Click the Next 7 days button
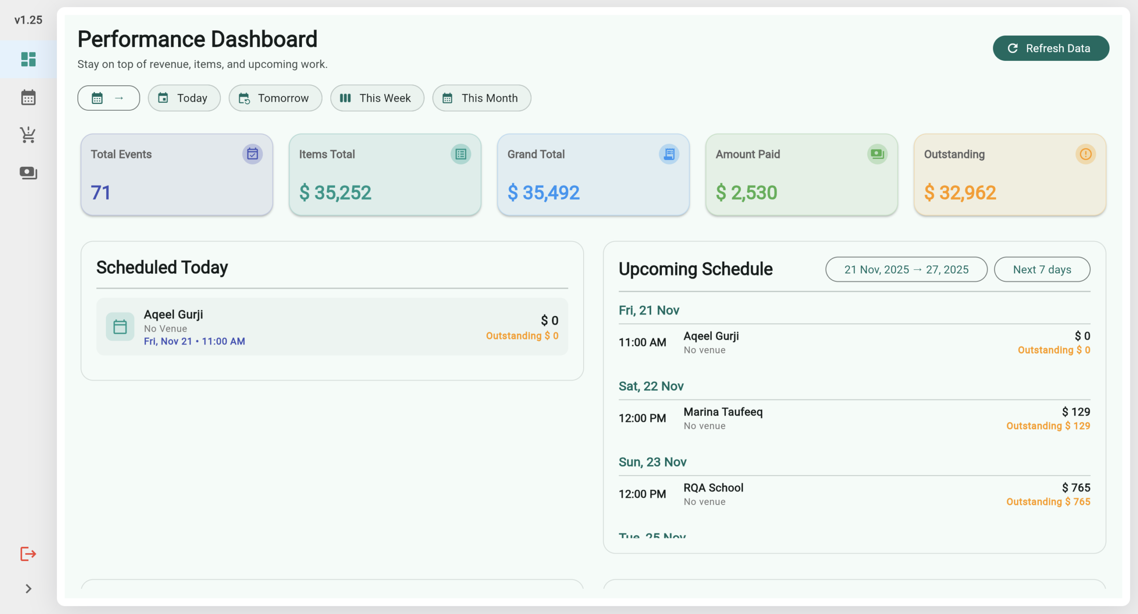This screenshot has height=614, width=1138. pyautogui.click(x=1042, y=269)
